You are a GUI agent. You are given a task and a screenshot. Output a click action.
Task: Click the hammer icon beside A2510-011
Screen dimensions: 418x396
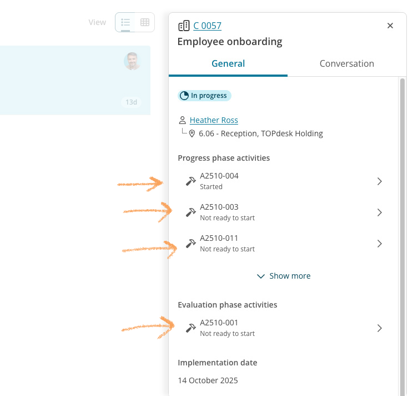(x=191, y=243)
